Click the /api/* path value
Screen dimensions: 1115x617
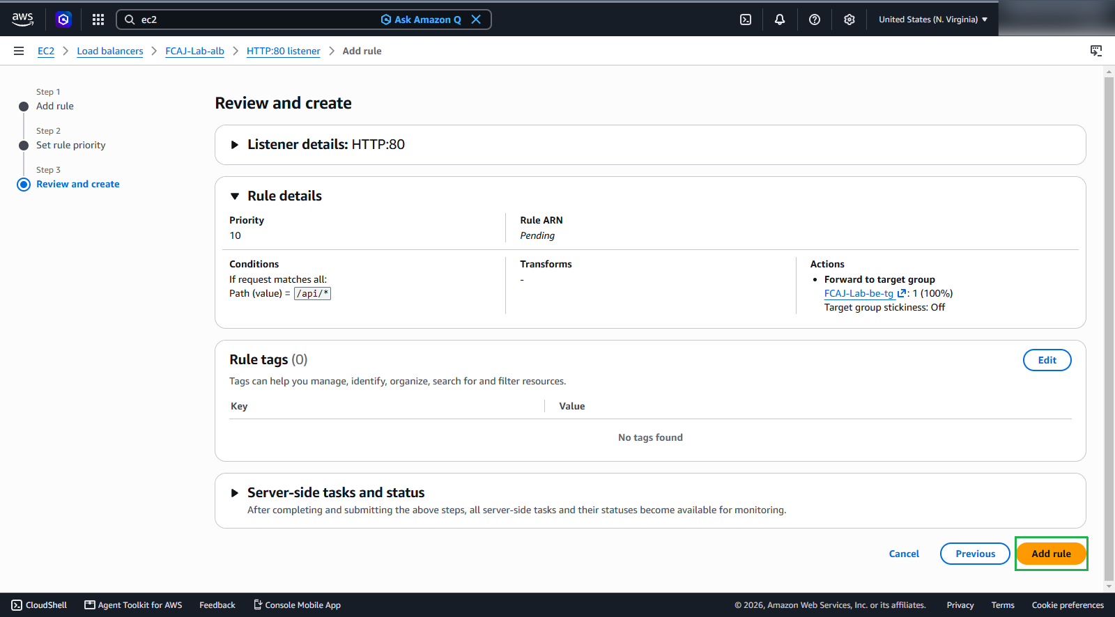coord(312,293)
